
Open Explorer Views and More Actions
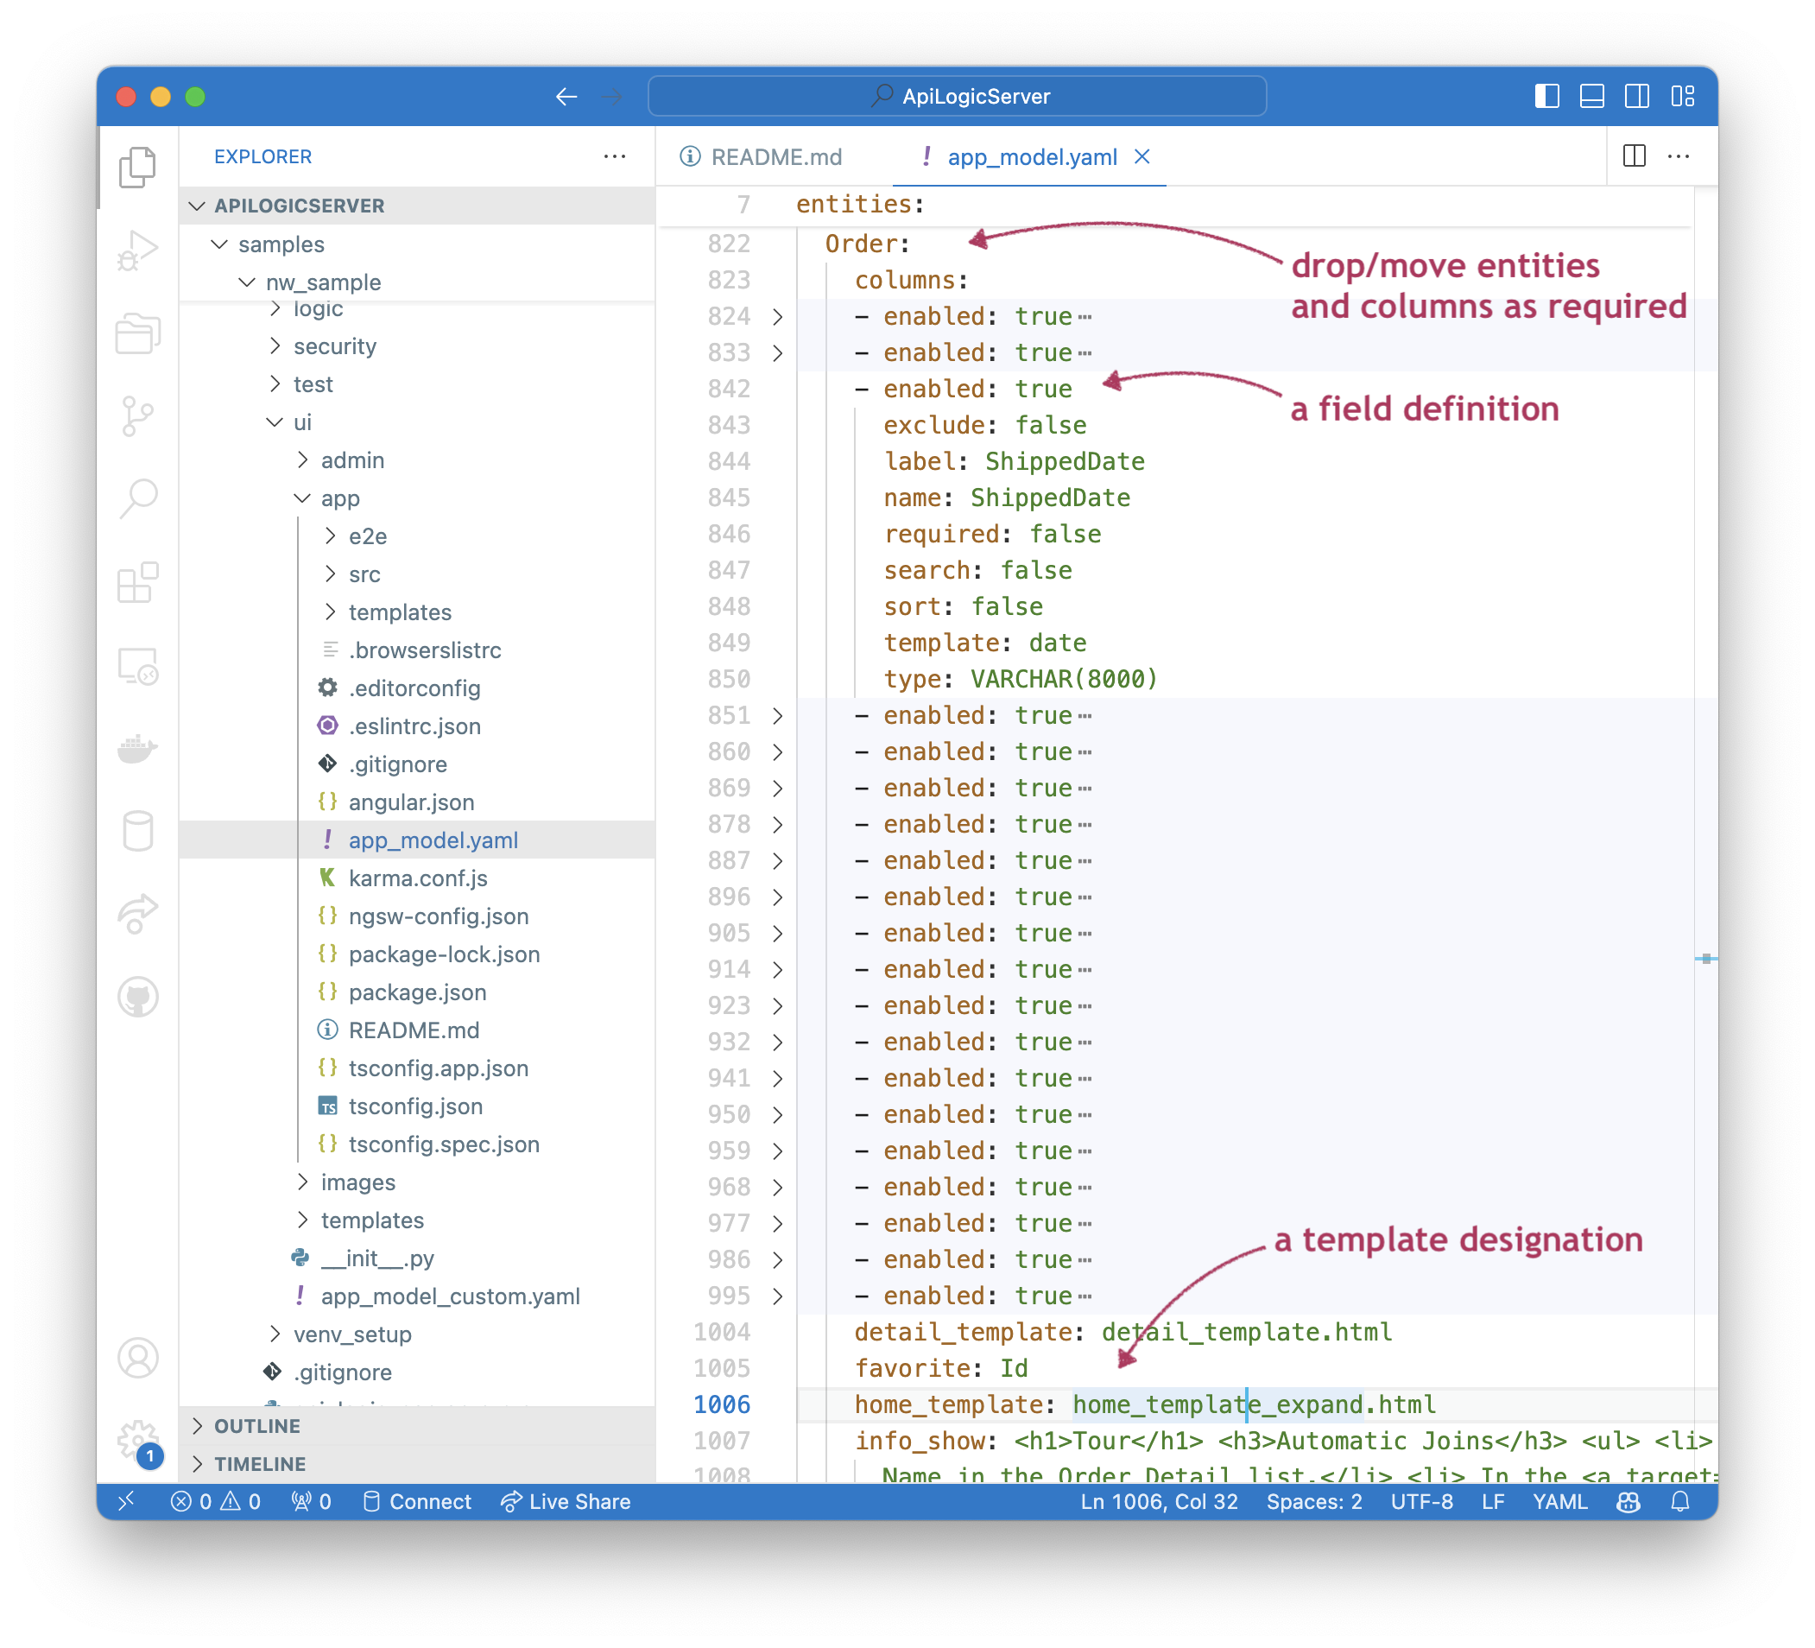615,155
